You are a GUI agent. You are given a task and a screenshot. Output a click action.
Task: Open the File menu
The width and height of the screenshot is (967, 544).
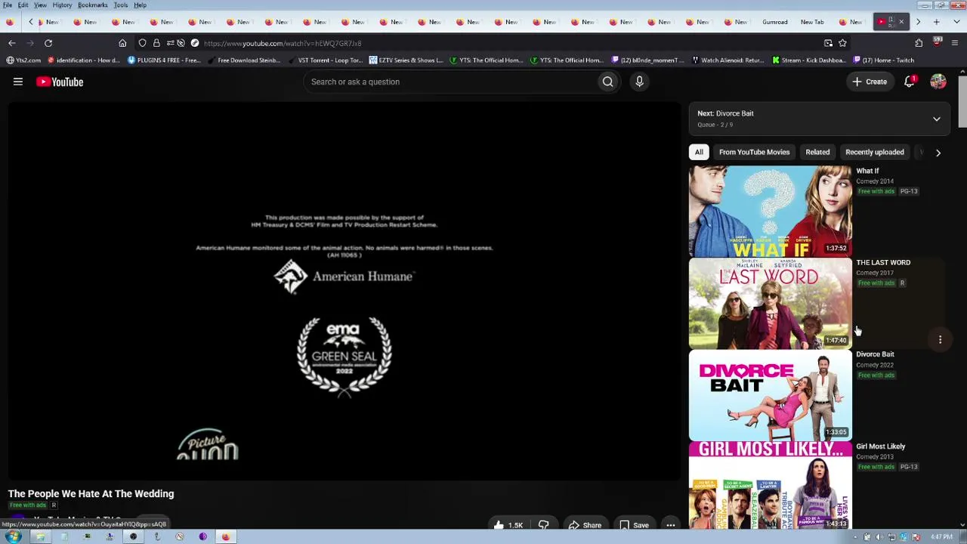[7, 5]
